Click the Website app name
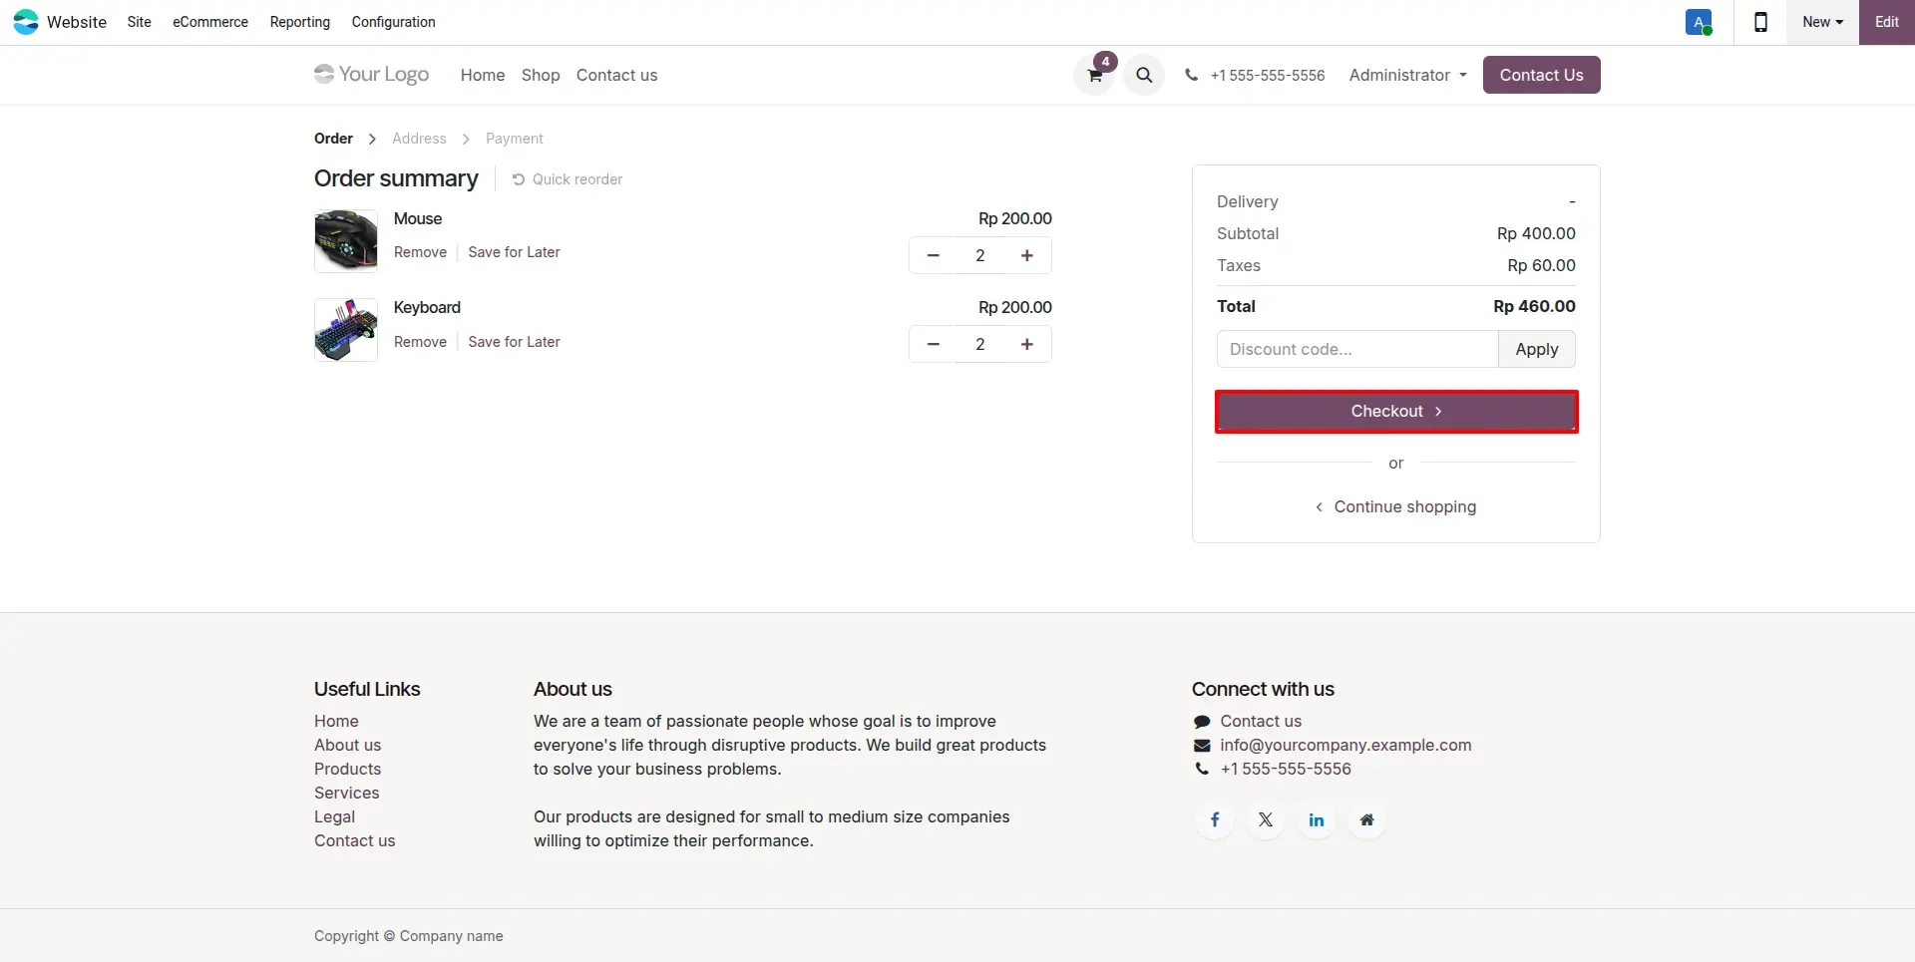The width and height of the screenshot is (1915, 962). point(77,22)
